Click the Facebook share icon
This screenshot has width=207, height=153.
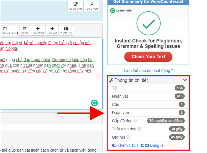pyautogui.click(x=142, y=145)
